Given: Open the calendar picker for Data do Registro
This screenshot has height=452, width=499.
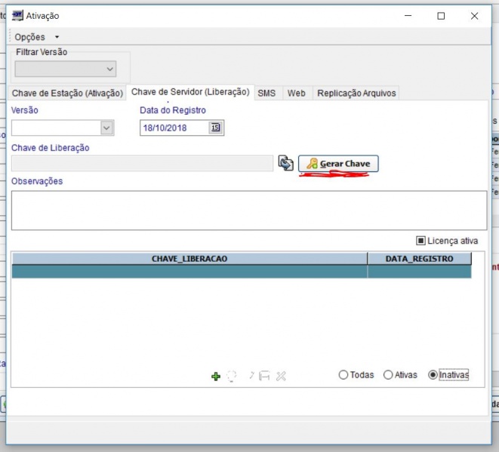Looking at the screenshot, I should [x=216, y=128].
